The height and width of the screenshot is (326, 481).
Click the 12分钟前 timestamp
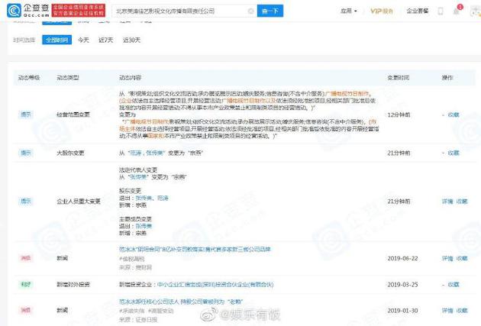(x=399, y=115)
